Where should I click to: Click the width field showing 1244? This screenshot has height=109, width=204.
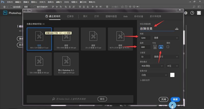point(145,38)
